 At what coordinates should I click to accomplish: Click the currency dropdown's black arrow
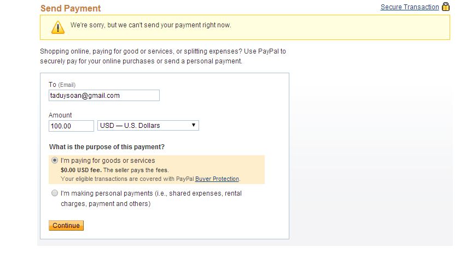[194, 126]
